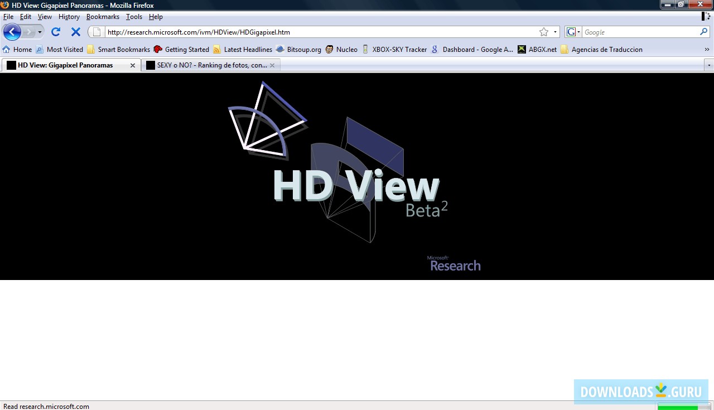This screenshot has width=714, height=410.
Task: Show more bookmarks with the chevron
Action: (707, 50)
